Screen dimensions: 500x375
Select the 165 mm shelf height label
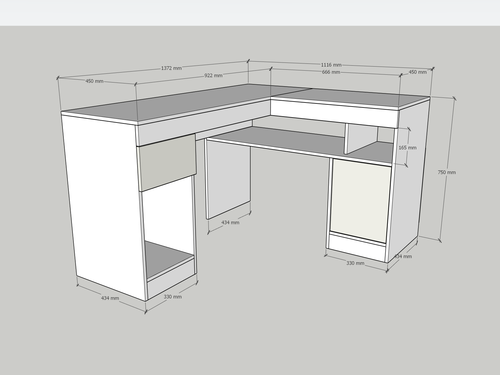click(x=407, y=147)
